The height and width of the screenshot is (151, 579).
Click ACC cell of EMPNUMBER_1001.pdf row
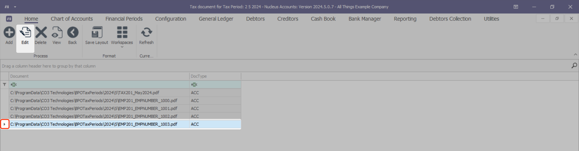coord(215,108)
